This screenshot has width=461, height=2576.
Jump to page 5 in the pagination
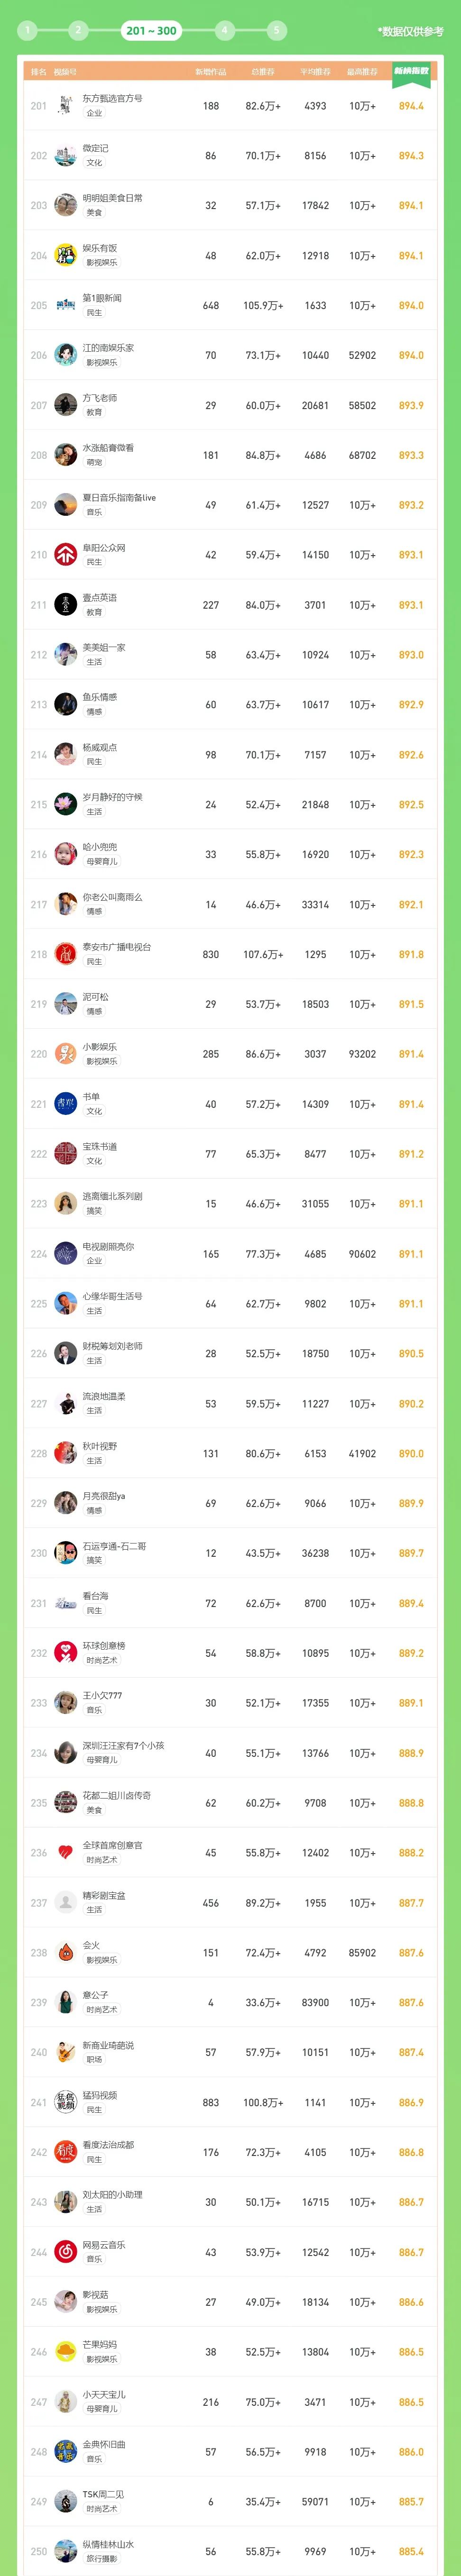(277, 30)
